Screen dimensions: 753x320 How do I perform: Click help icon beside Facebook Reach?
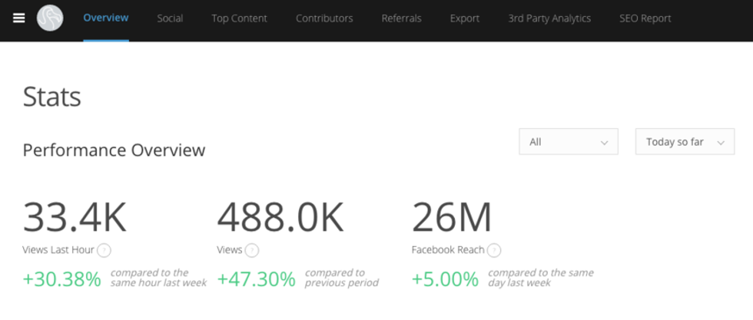[x=494, y=250]
